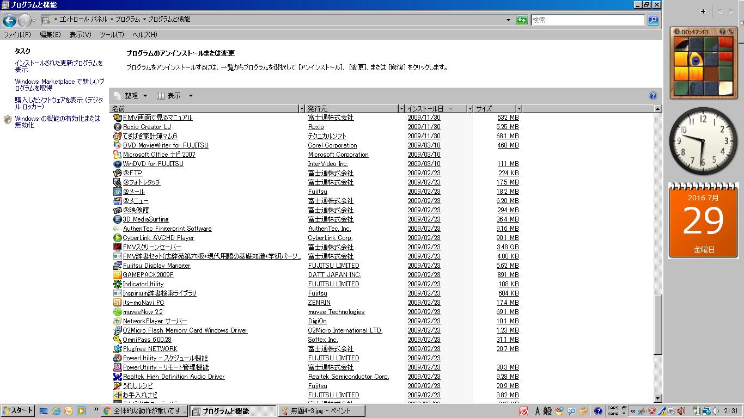This screenshot has height=418, width=744.
Task: Open 購入したソフトウェアを表示 デジタルロッカー link
Action: tap(59, 103)
